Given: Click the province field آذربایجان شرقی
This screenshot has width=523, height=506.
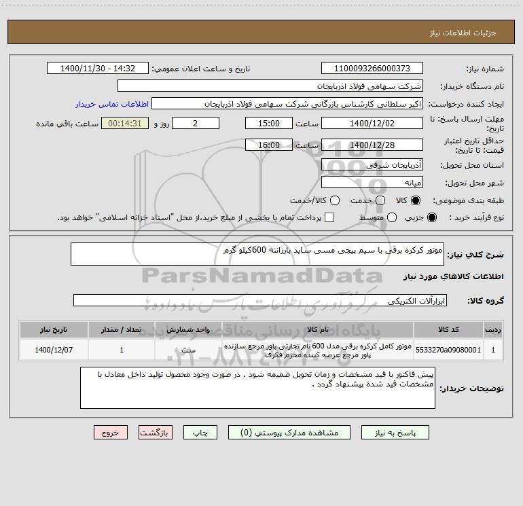Looking at the screenshot, I should [x=372, y=165].
